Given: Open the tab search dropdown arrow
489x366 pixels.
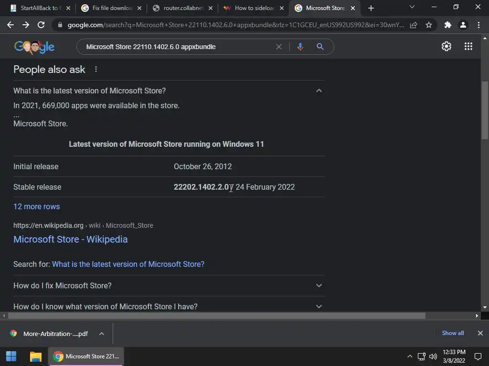Looking at the screenshot, I should [412, 7].
